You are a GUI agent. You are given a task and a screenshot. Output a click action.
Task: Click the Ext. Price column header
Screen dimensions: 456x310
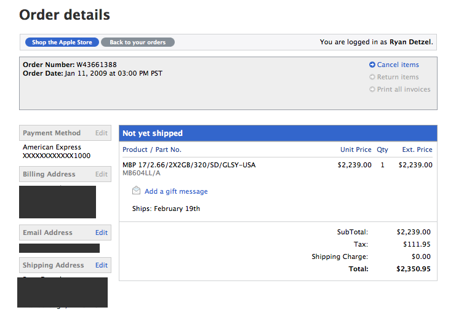[x=417, y=149]
